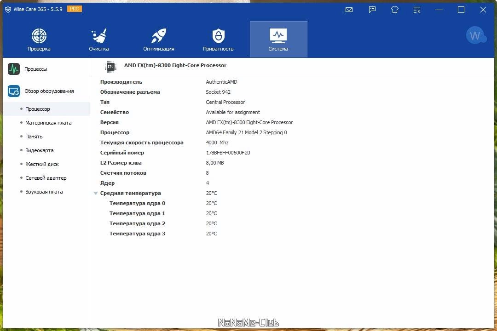Click the Wise Care 365 shield logo
The image size is (497, 331).
(x=8, y=10)
